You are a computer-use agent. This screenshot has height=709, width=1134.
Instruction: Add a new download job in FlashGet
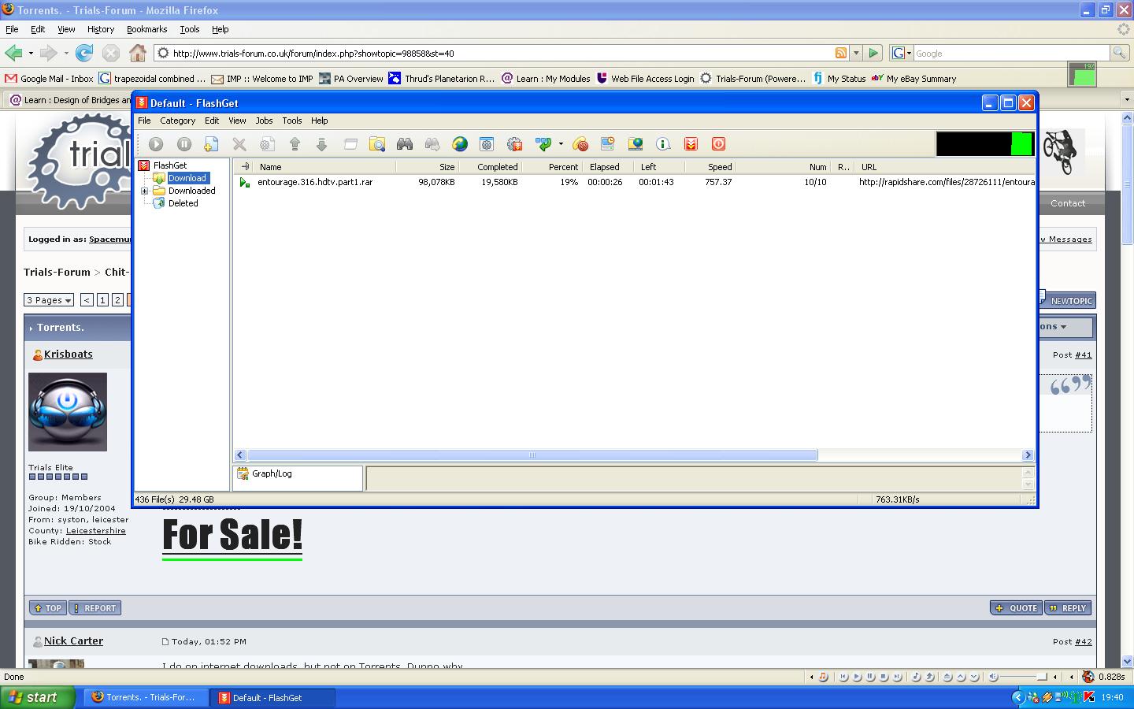pos(211,144)
